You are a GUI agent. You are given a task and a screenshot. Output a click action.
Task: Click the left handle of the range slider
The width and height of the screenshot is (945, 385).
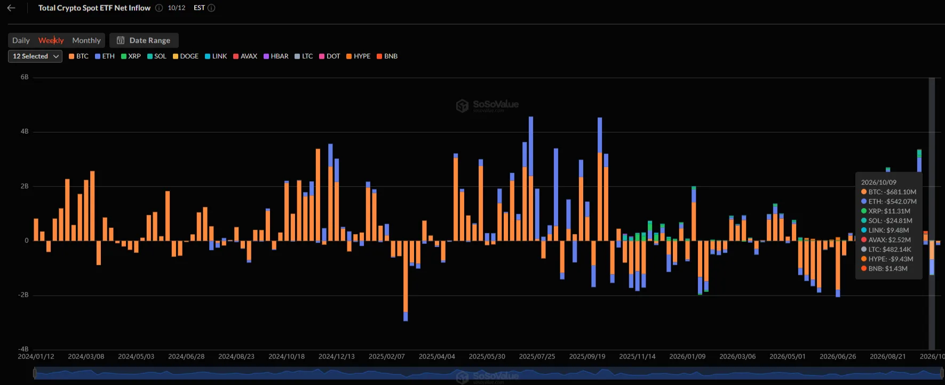35,374
